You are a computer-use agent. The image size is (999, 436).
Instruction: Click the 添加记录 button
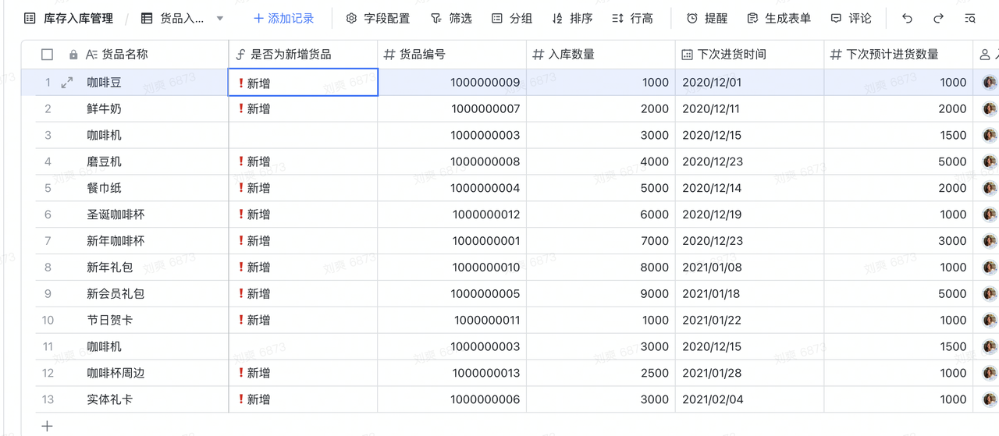tap(283, 18)
